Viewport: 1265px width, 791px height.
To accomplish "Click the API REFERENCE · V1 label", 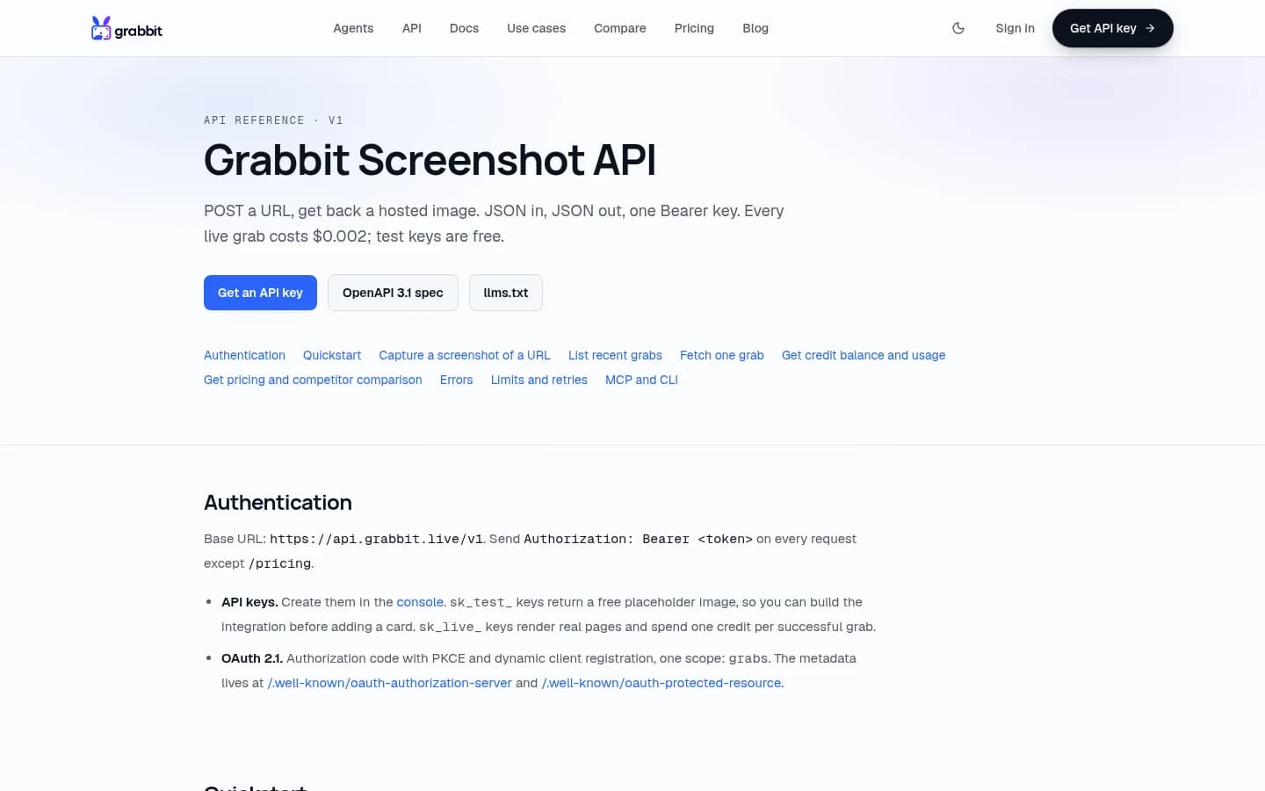I will [273, 120].
